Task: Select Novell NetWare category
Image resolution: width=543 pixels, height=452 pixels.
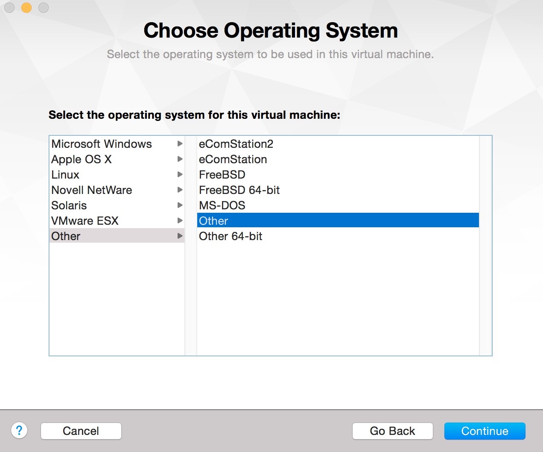Action: pos(117,190)
